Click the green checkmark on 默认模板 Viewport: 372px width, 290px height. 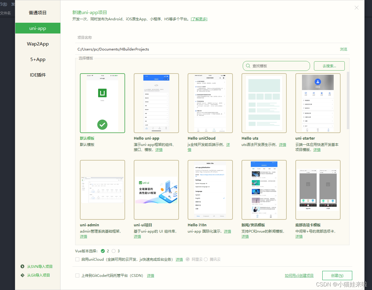pos(102,125)
